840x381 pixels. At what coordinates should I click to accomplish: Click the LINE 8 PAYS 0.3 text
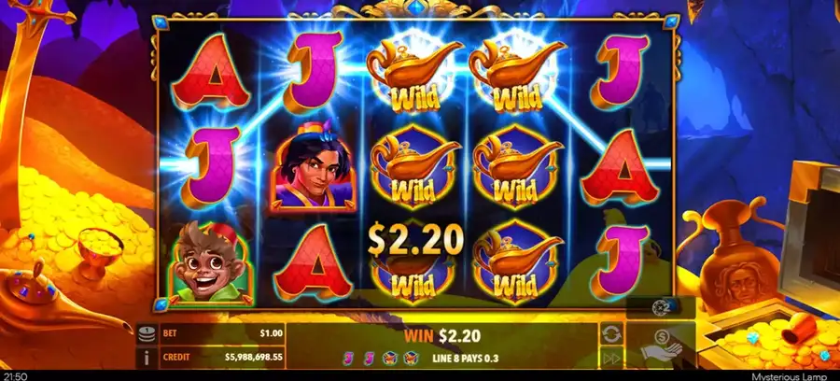coord(465,359)
